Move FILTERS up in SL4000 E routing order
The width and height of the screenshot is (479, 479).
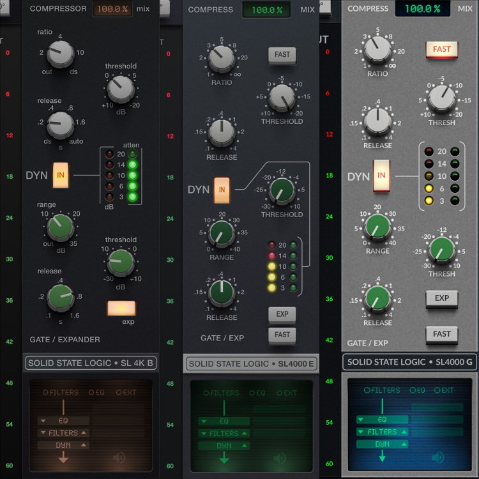245,434
